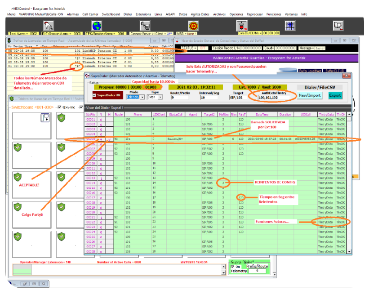Image resolution: width=369 pixels, height=290 pixels.
Task: Click green shield in top second-column switchboard cell
Action: pos(62,117)
